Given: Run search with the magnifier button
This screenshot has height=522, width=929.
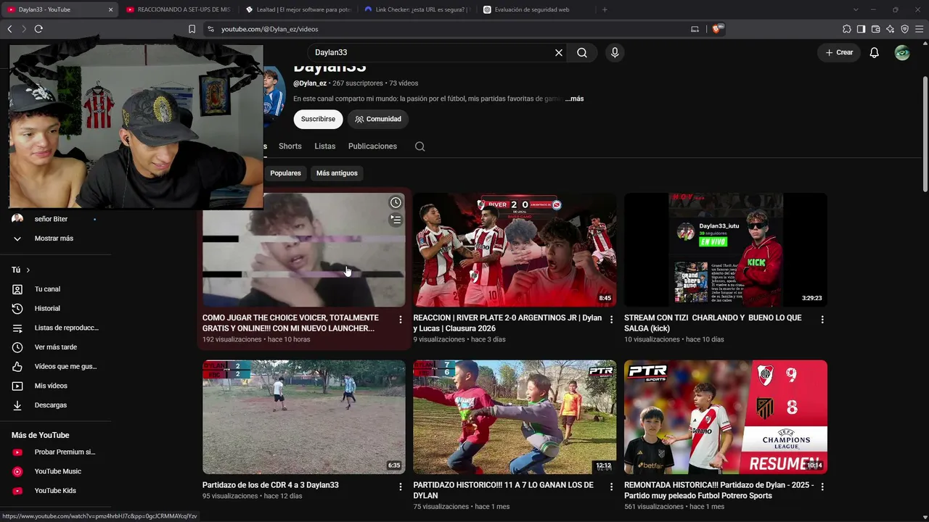Looking at the screenshot, I should (x=582, y=52).
